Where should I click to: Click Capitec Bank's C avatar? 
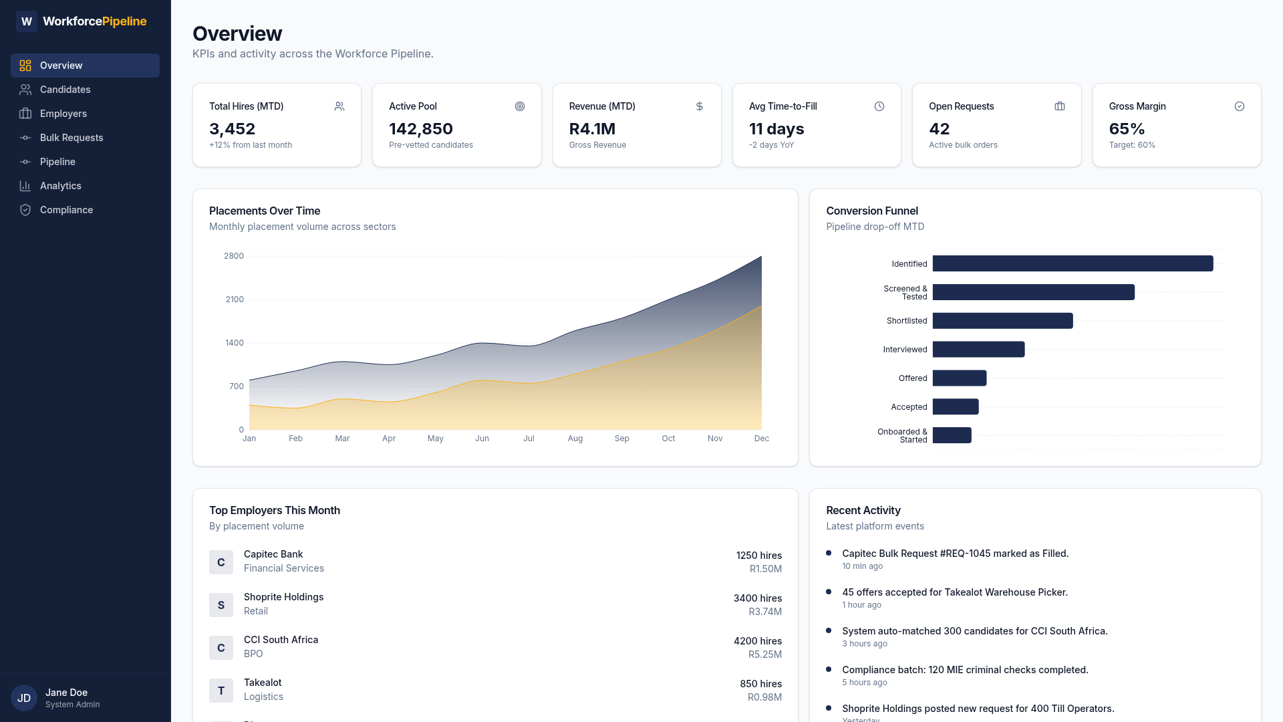(221, 562)
